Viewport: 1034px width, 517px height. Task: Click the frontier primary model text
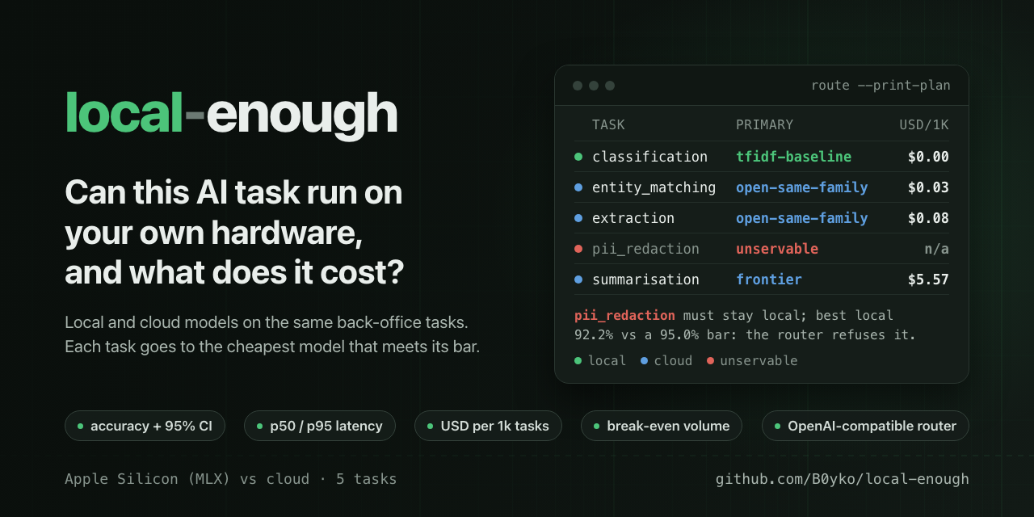click(x=769, y=280)
